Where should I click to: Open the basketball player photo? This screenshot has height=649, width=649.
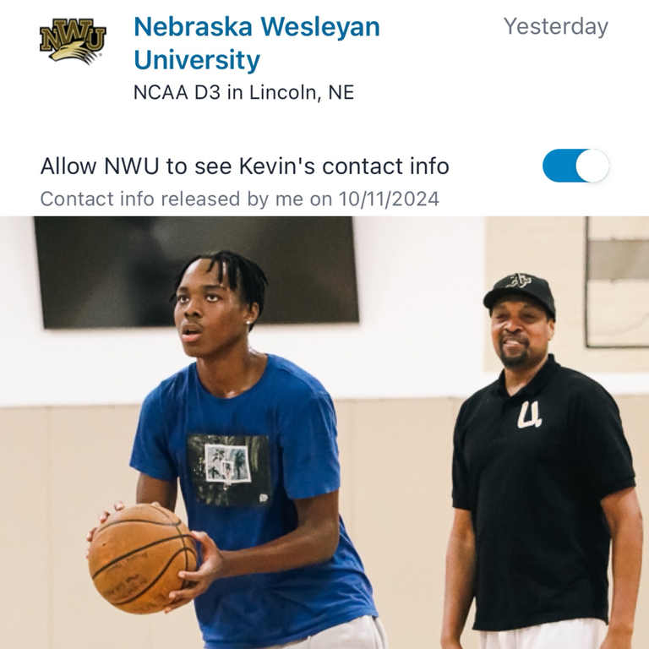pos(324,433)
